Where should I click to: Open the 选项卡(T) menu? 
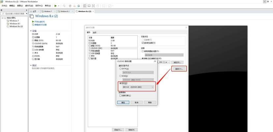coord(39,6)
